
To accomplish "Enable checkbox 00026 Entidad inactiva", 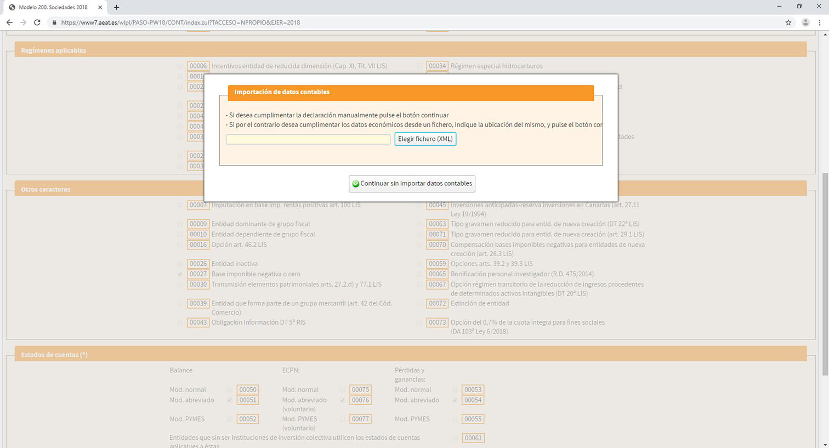I will [x=180, y=264].
